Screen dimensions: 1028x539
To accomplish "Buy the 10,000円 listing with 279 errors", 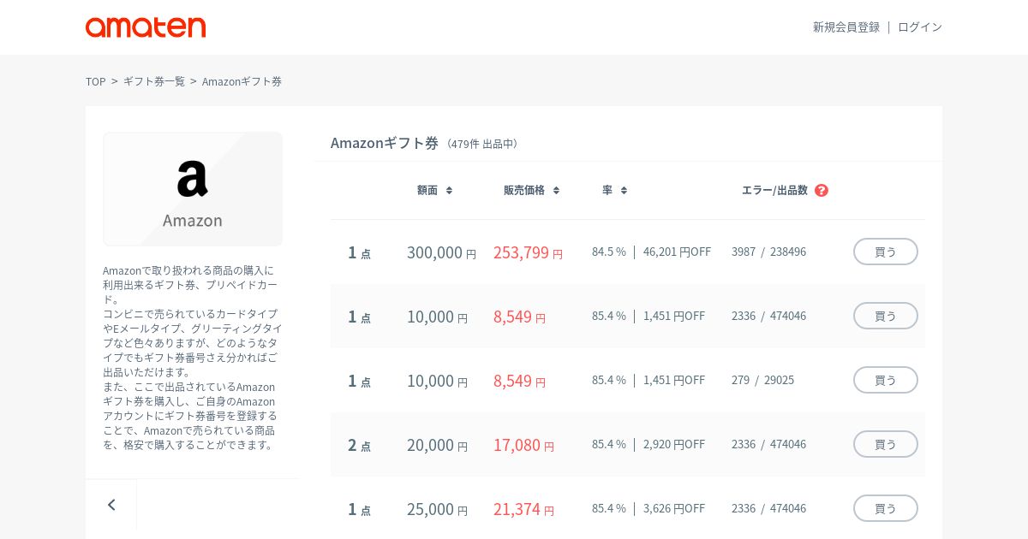I will (x=885, y=380).
